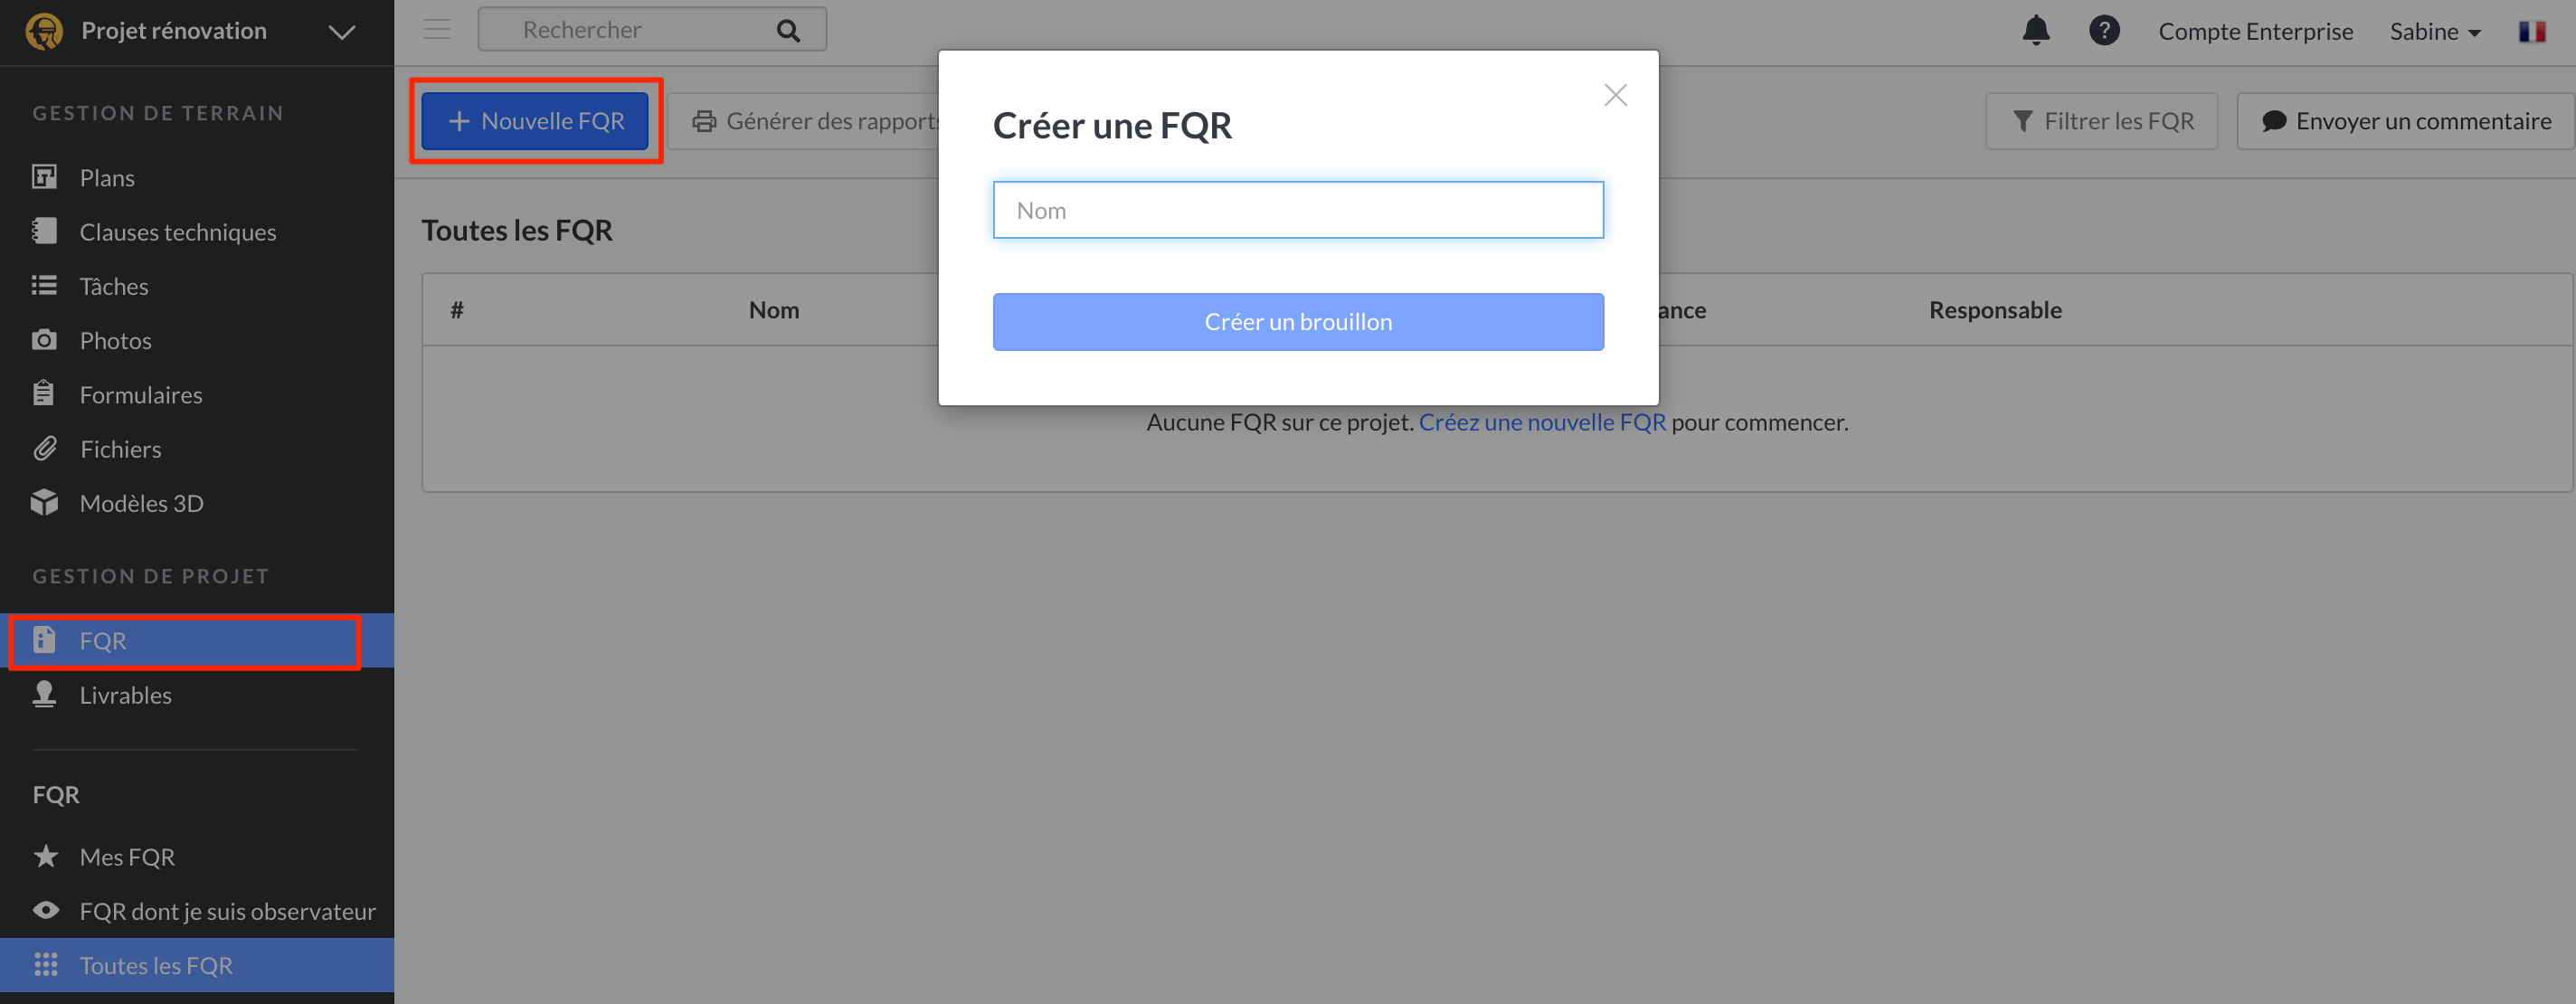Click the Tâches list icon
The image size is (2576, 1004).
coord(44,286)
